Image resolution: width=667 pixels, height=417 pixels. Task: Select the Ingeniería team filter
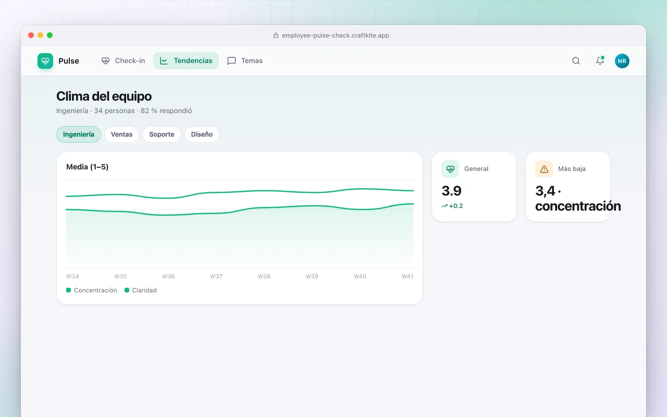[x=79, y=134]
